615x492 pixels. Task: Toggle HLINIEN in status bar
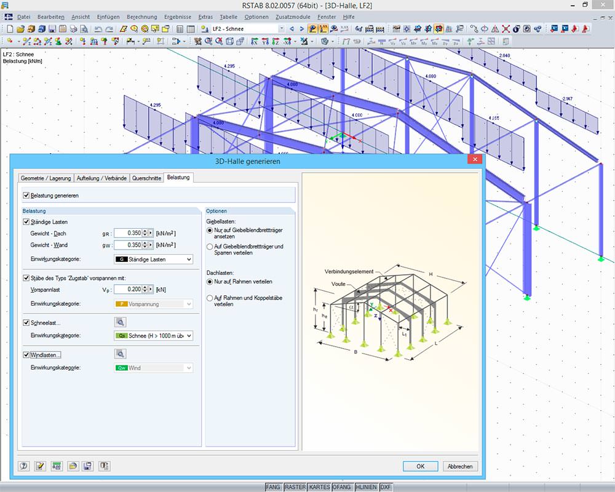[x=367, y=487]
